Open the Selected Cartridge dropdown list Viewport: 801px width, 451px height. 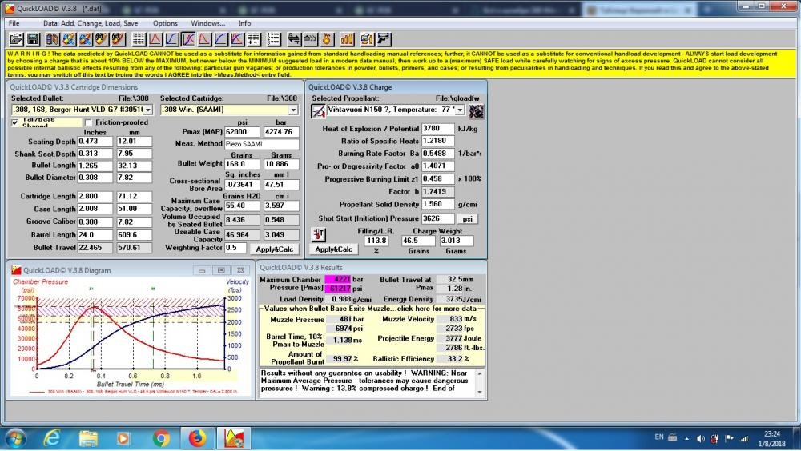[x=293, y=110]
